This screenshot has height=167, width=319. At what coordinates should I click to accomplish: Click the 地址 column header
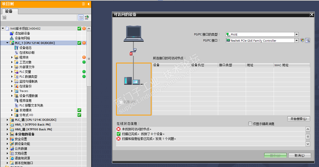(x=260, y=65)
